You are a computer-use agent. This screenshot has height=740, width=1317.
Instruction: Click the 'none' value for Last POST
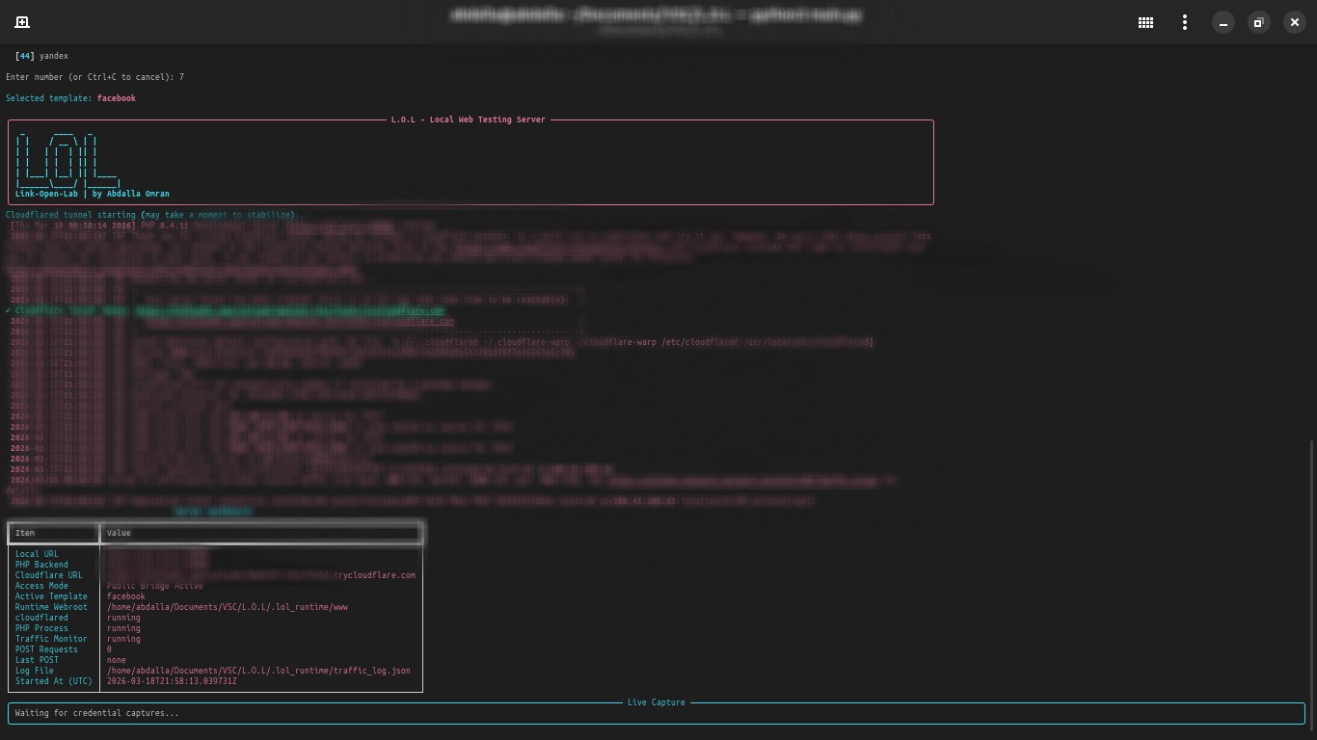(117, 660)
